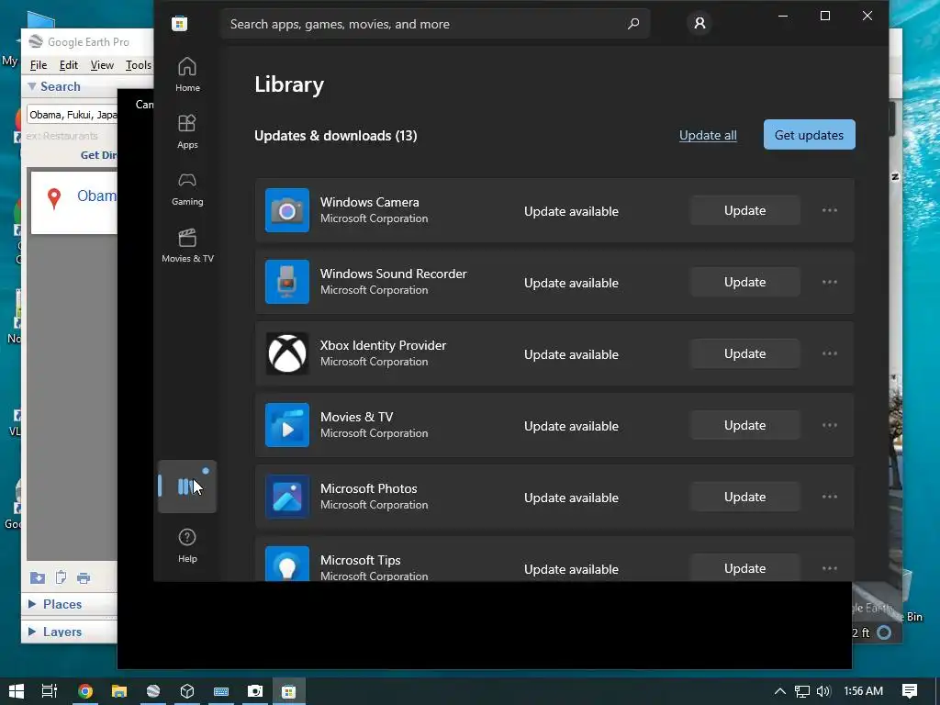940x705 pixels.
Task: Go to Gaming section in Store
Action: click(x=187, y=188)
